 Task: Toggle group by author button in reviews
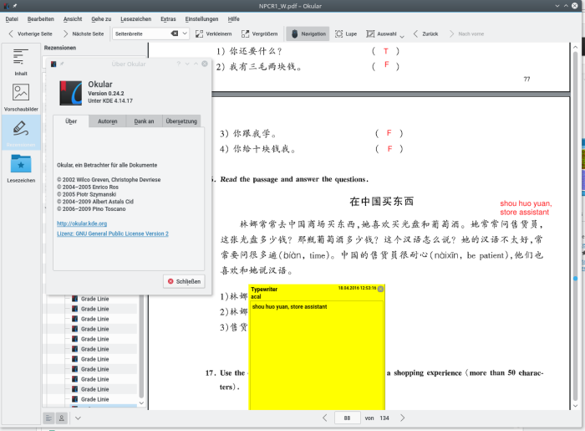point(62,418)
